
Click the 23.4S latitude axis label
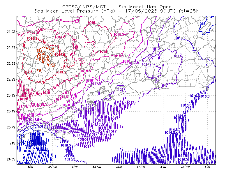11,111
